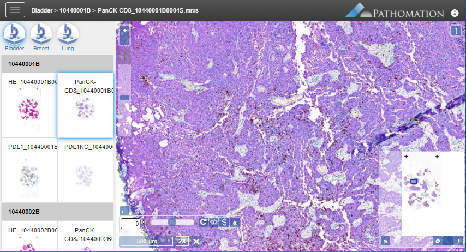Click the rotation angle input field
466x252 pixels.
pyautogui.click(x=130, y=223)
